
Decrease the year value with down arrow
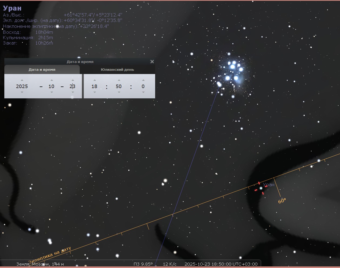point(22,92)
